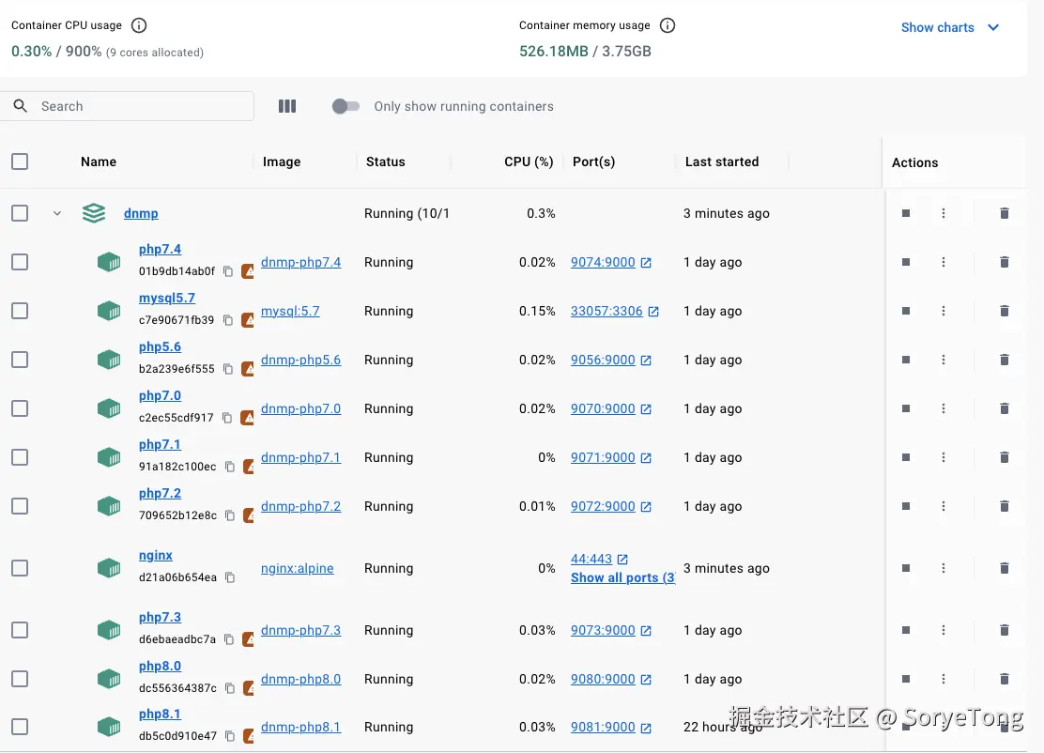
Task: Open the nginx:alpine image link
Action: (297, 569)
